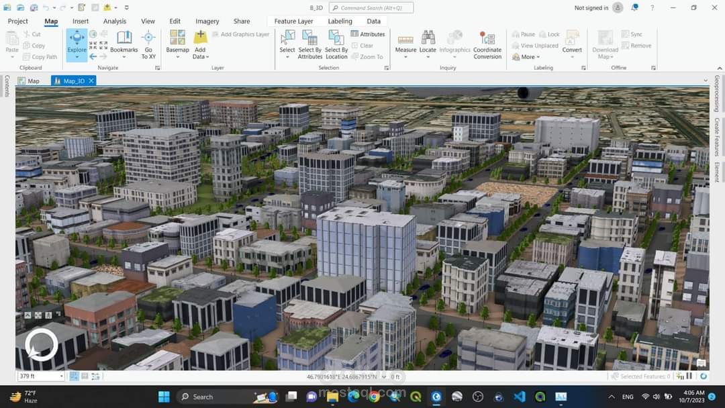This screenshot has height=408, width=725.
Task: Toggle the grid button in status bar
Action: coord(85,376)
